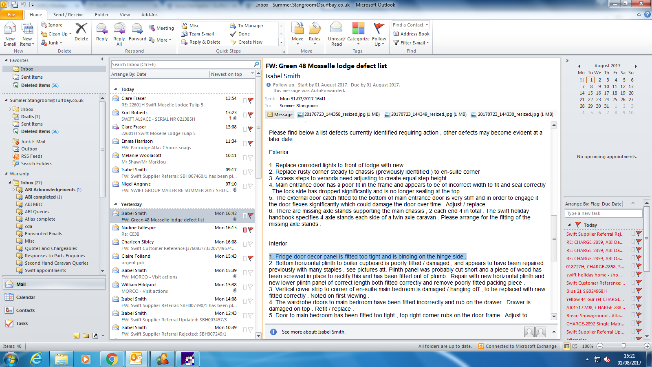Click the Delete icon in ribbon
The width and height of the screenshot is (652, 367).
81,29
